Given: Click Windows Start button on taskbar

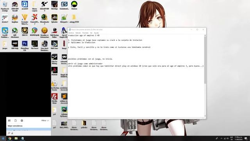Looking at the screenshot, I should pos(3,138).
